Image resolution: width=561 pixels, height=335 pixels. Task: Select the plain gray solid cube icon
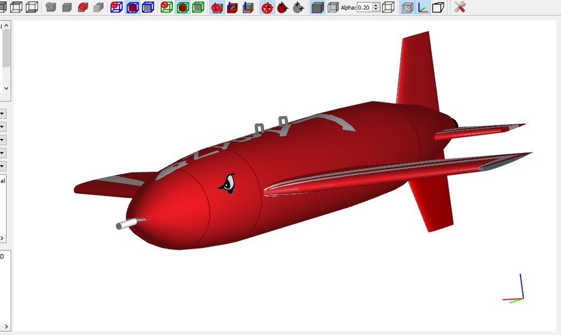coord(67,7)
